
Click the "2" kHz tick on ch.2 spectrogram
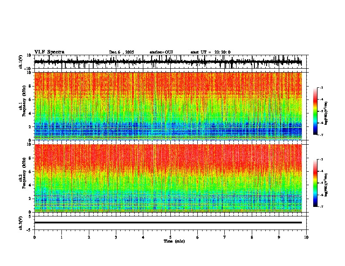pos(30,199)
